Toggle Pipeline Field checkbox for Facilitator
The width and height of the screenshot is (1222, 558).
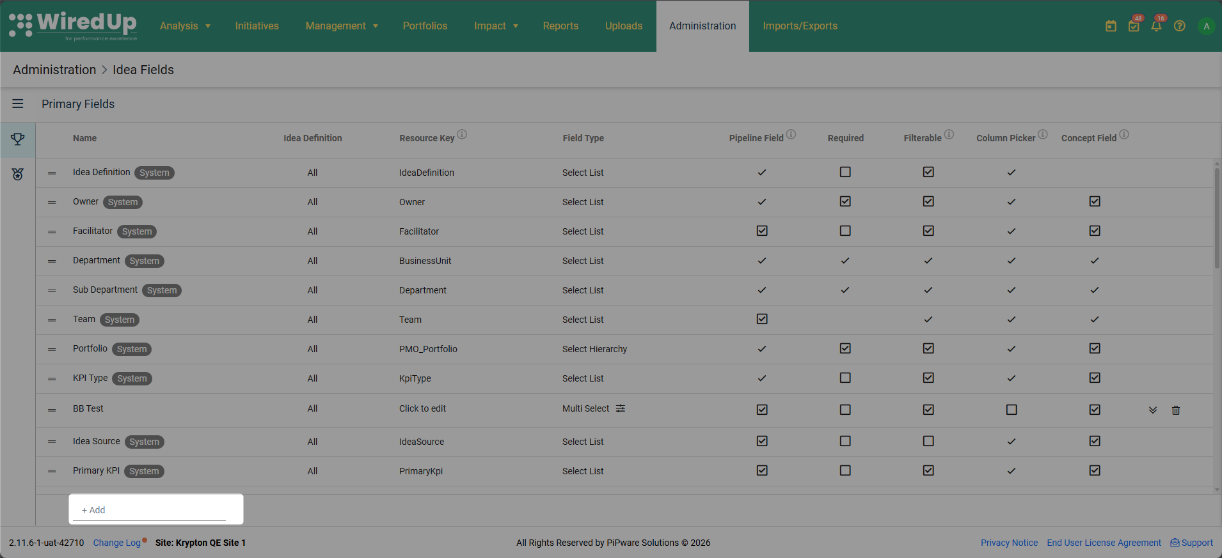[762, 231]
